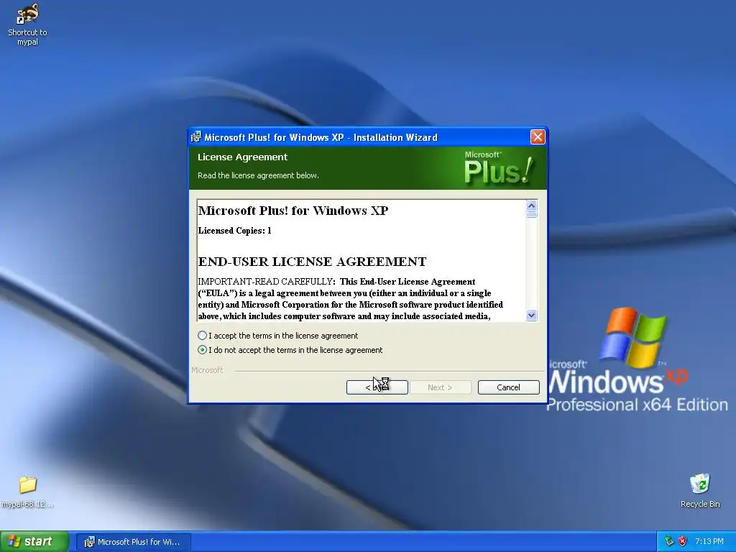
Task: Open the Recycle Bin desktop icon
Action: (700, 490)
